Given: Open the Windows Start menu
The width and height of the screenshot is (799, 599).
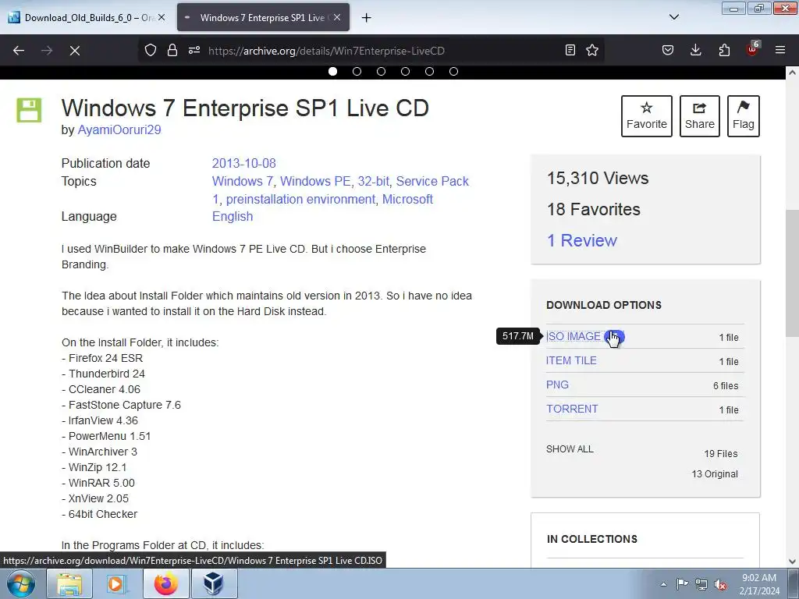Looking at the screenshot, I should [21, 583].
